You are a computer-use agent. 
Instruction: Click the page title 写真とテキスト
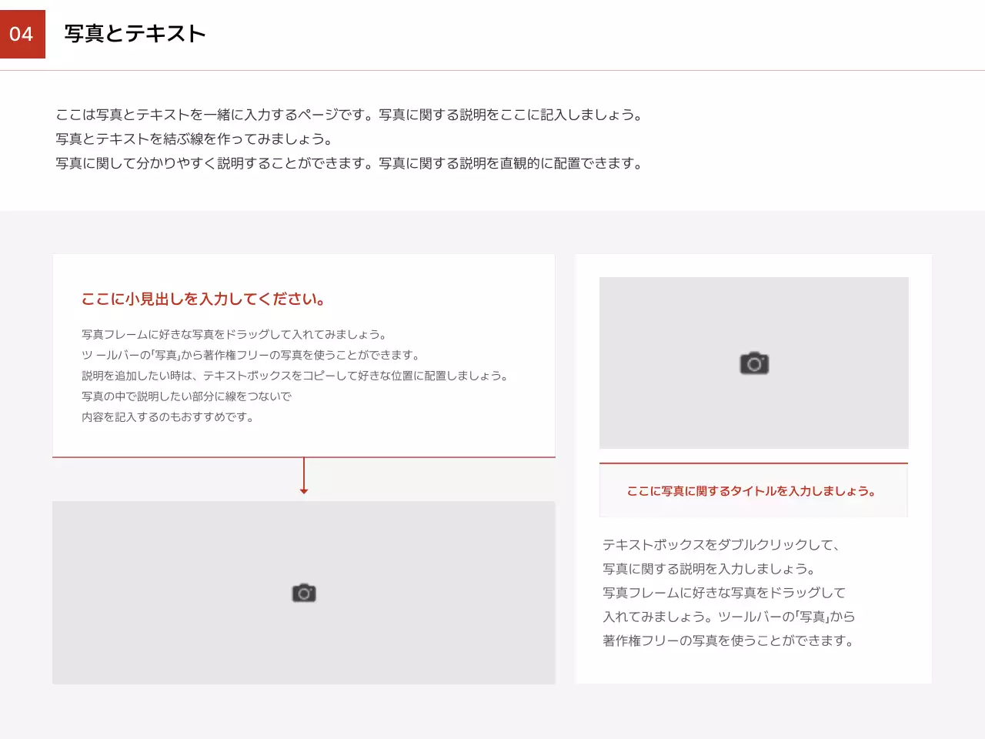135,34
